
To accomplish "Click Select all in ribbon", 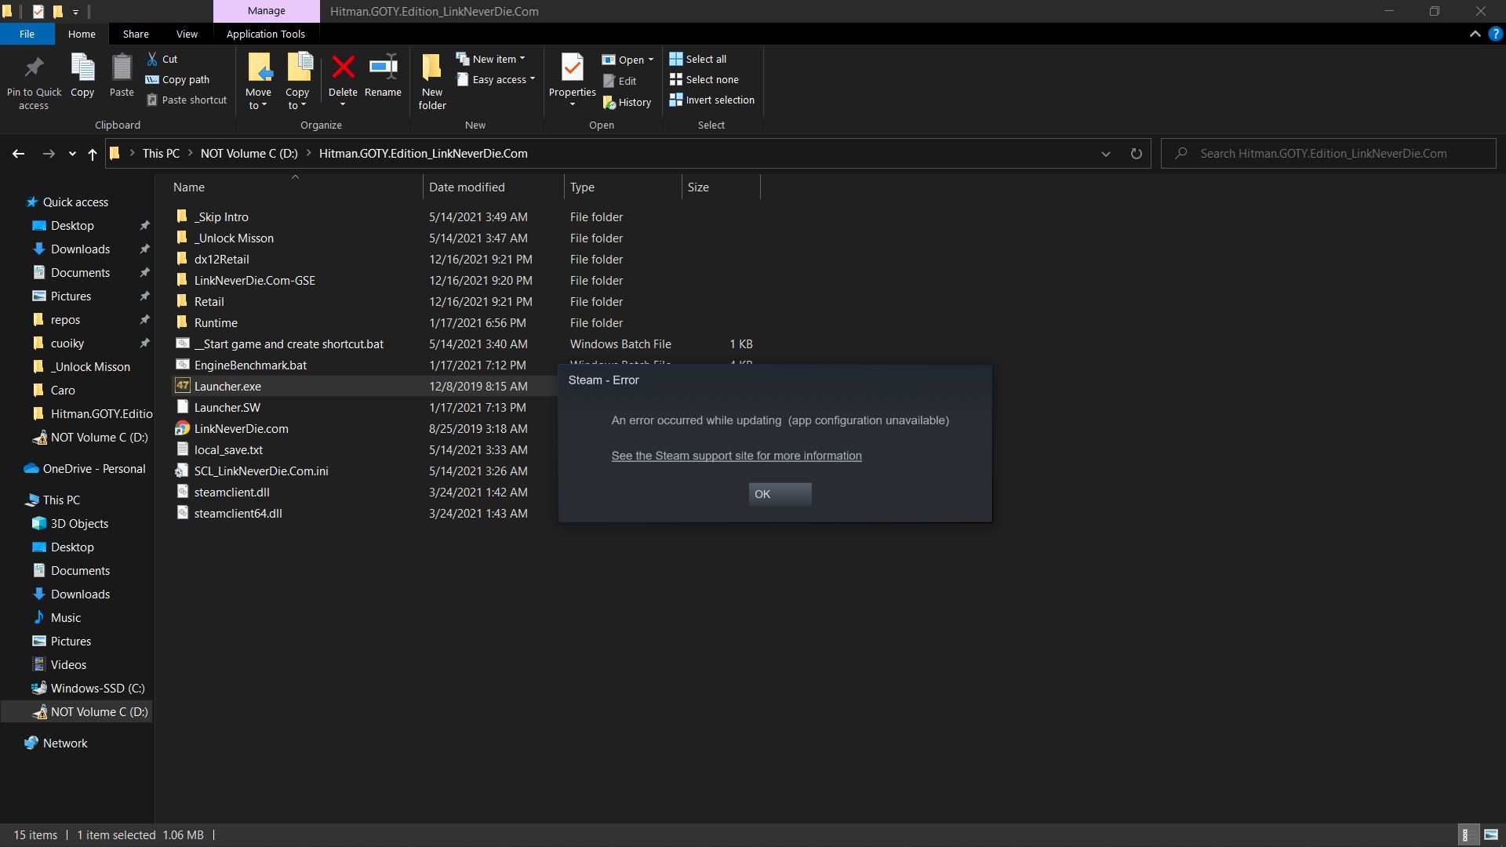I will pos(698,59).
